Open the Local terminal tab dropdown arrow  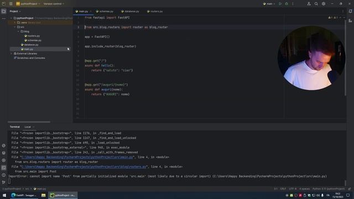pyautogui.click(x=33, y=127)
